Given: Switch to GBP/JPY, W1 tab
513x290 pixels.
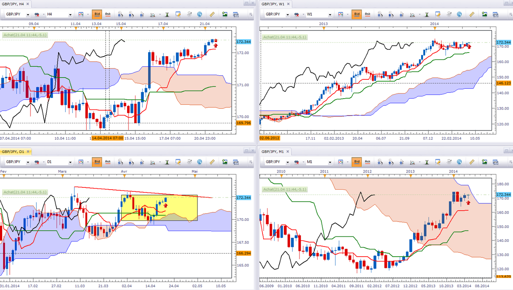Looking at the screenshot, I should (x=276, y=4).
